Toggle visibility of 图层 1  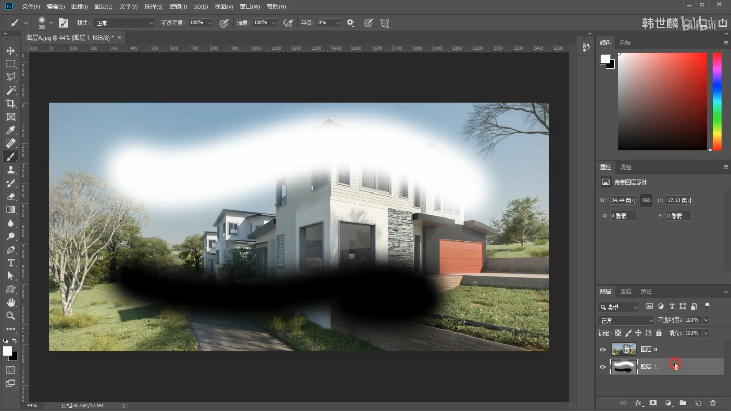[603, 367]
